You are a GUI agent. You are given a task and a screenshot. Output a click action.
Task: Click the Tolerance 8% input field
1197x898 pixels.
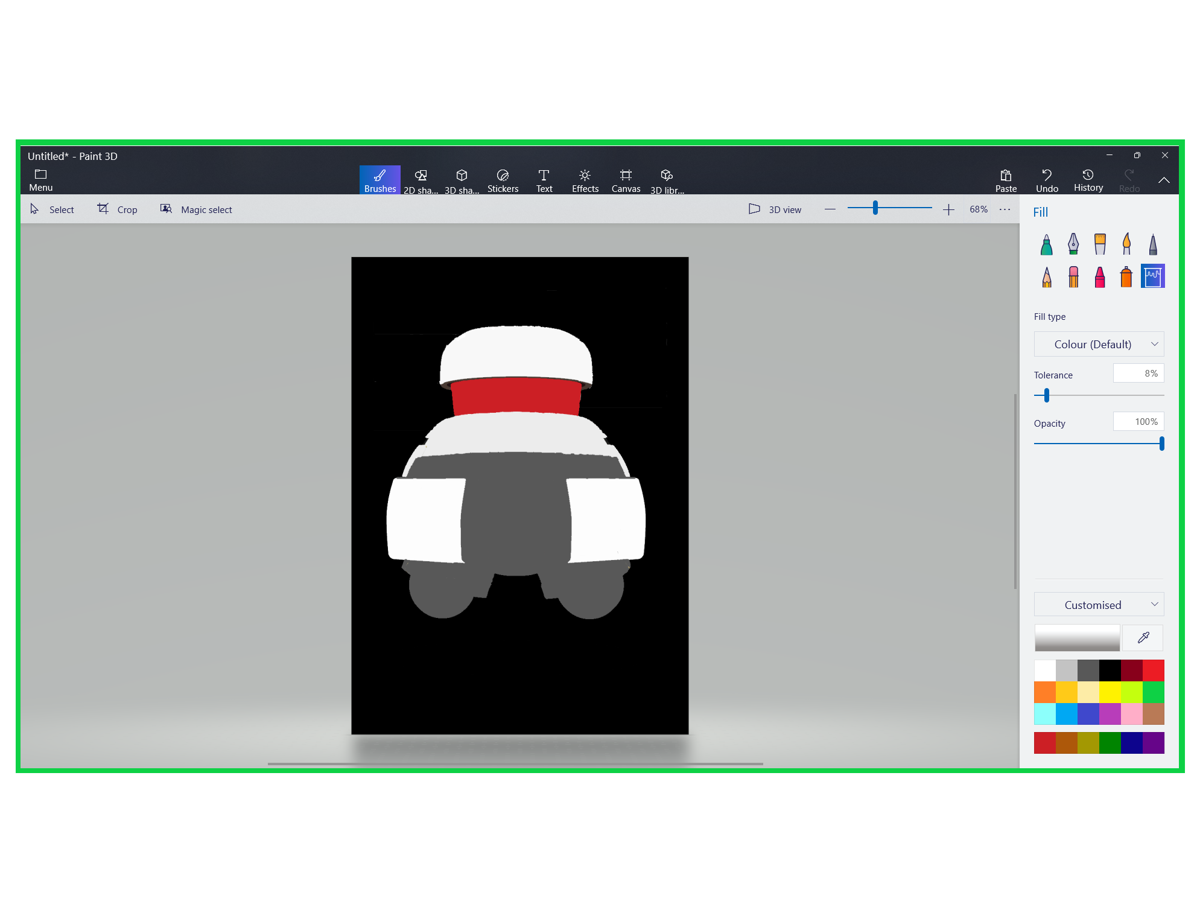tap(1138, 373)
